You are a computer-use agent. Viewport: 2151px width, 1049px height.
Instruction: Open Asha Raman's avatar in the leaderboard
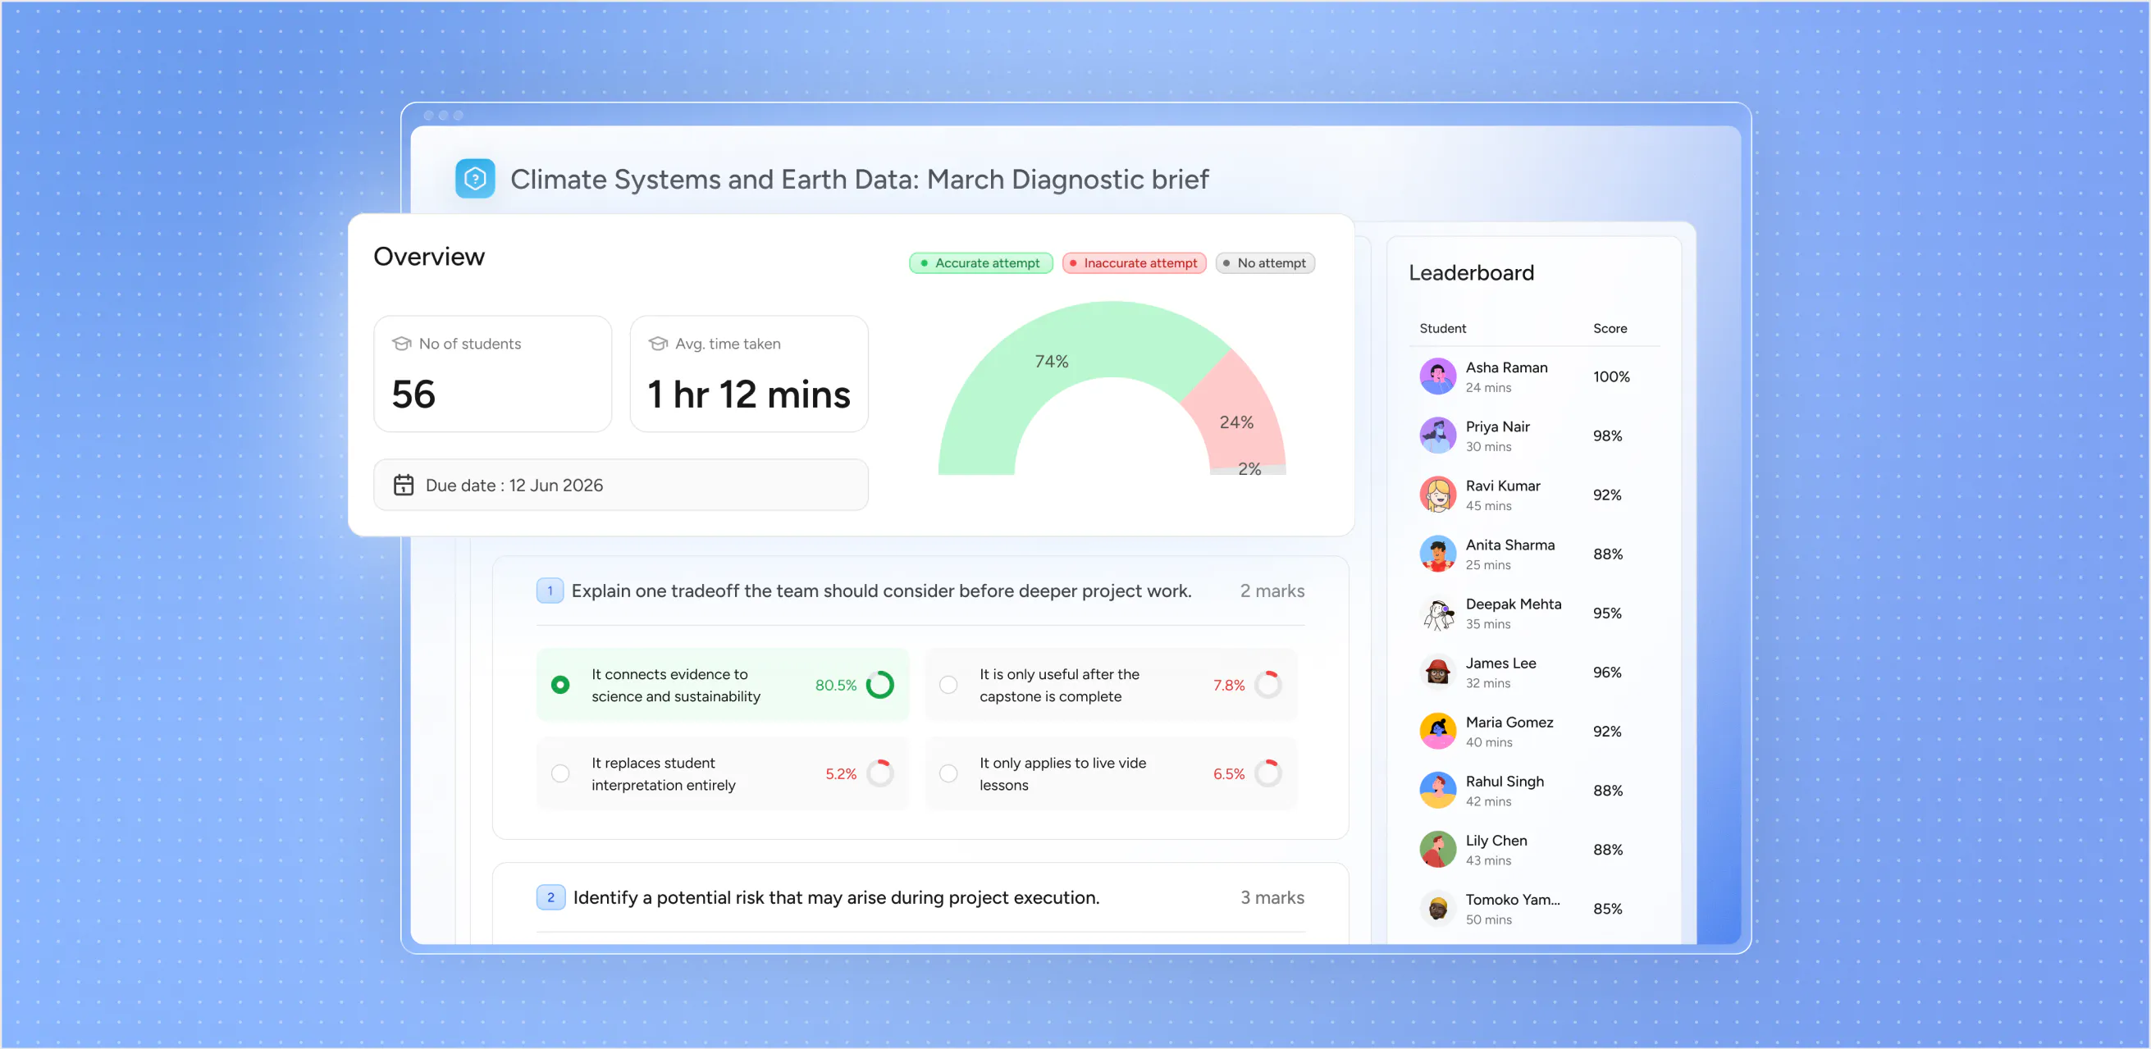pyautogui.click(x=1438, y=376)
